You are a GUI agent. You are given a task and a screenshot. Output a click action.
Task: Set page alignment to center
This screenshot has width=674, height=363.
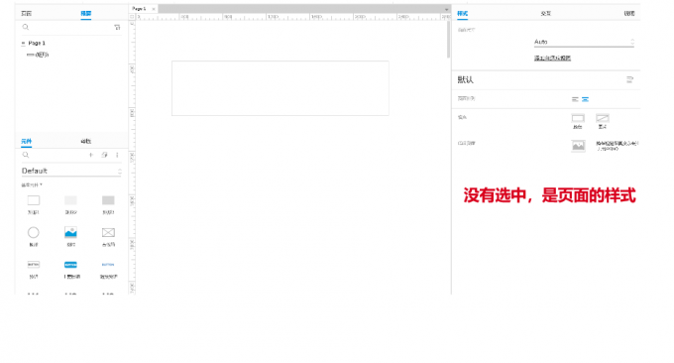click(586, 99)
